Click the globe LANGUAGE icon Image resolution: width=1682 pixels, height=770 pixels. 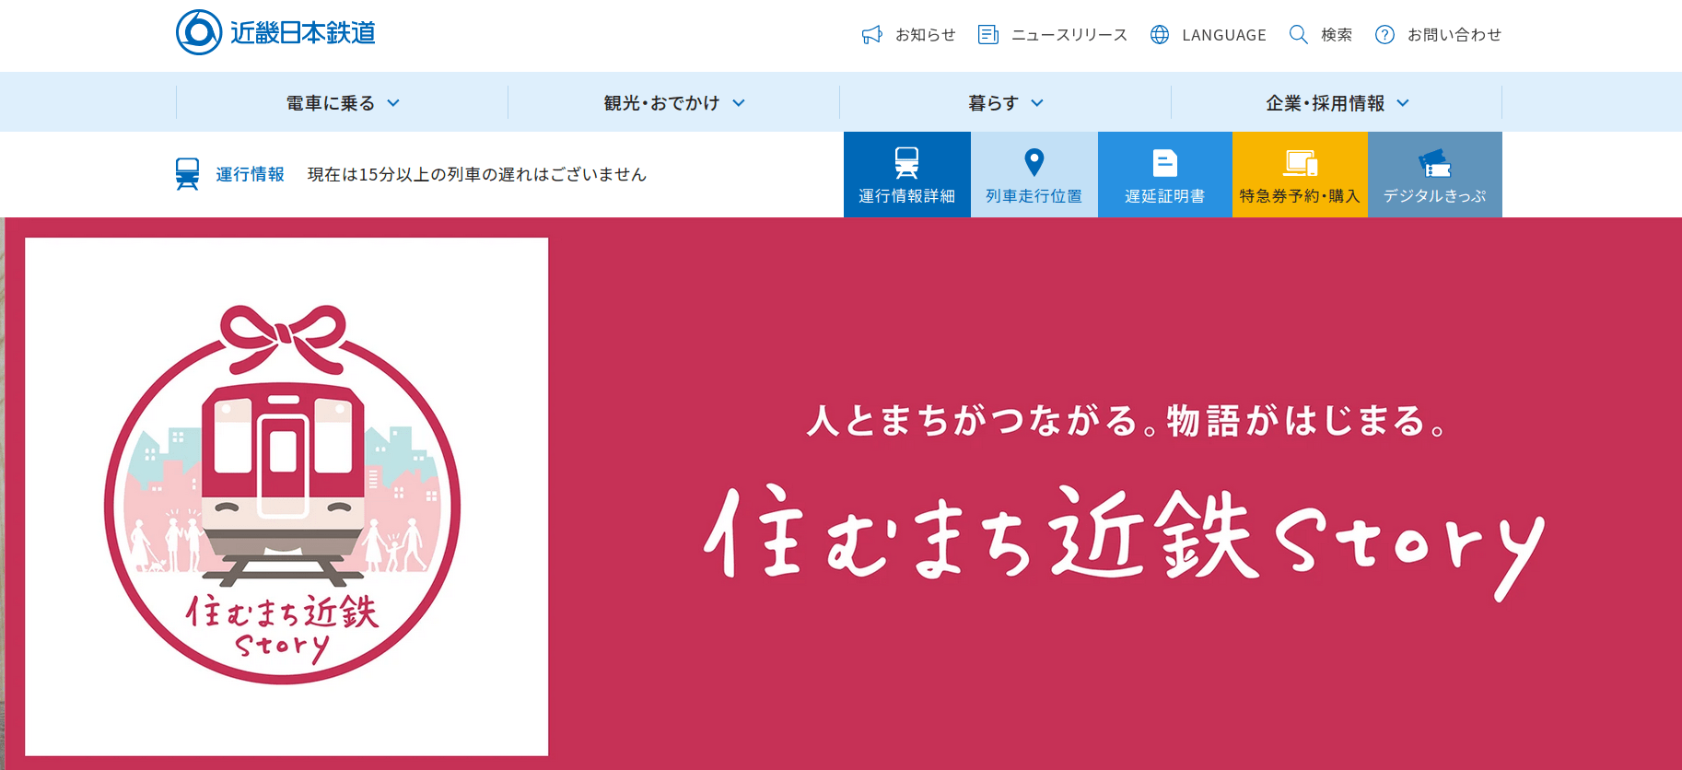pos(1160,35)
